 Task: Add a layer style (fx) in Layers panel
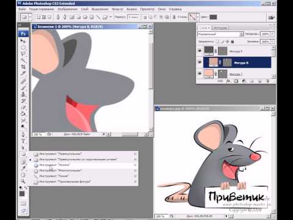click(228, 81)
